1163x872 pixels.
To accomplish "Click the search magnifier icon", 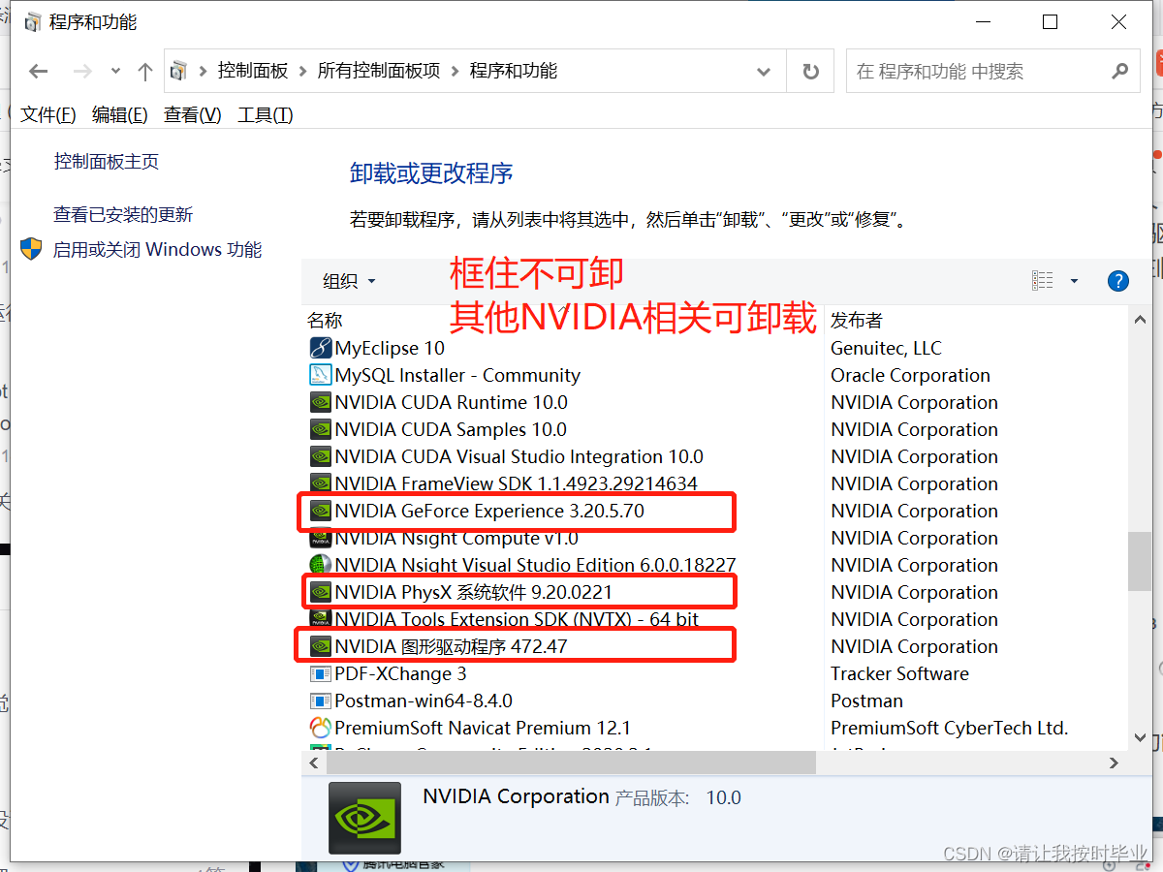I will (x=1119, y=71).
